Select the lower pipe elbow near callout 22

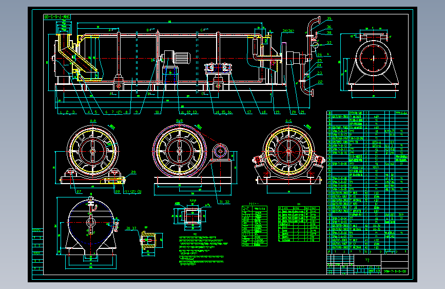pyautogui.click(x=307, y=89)
